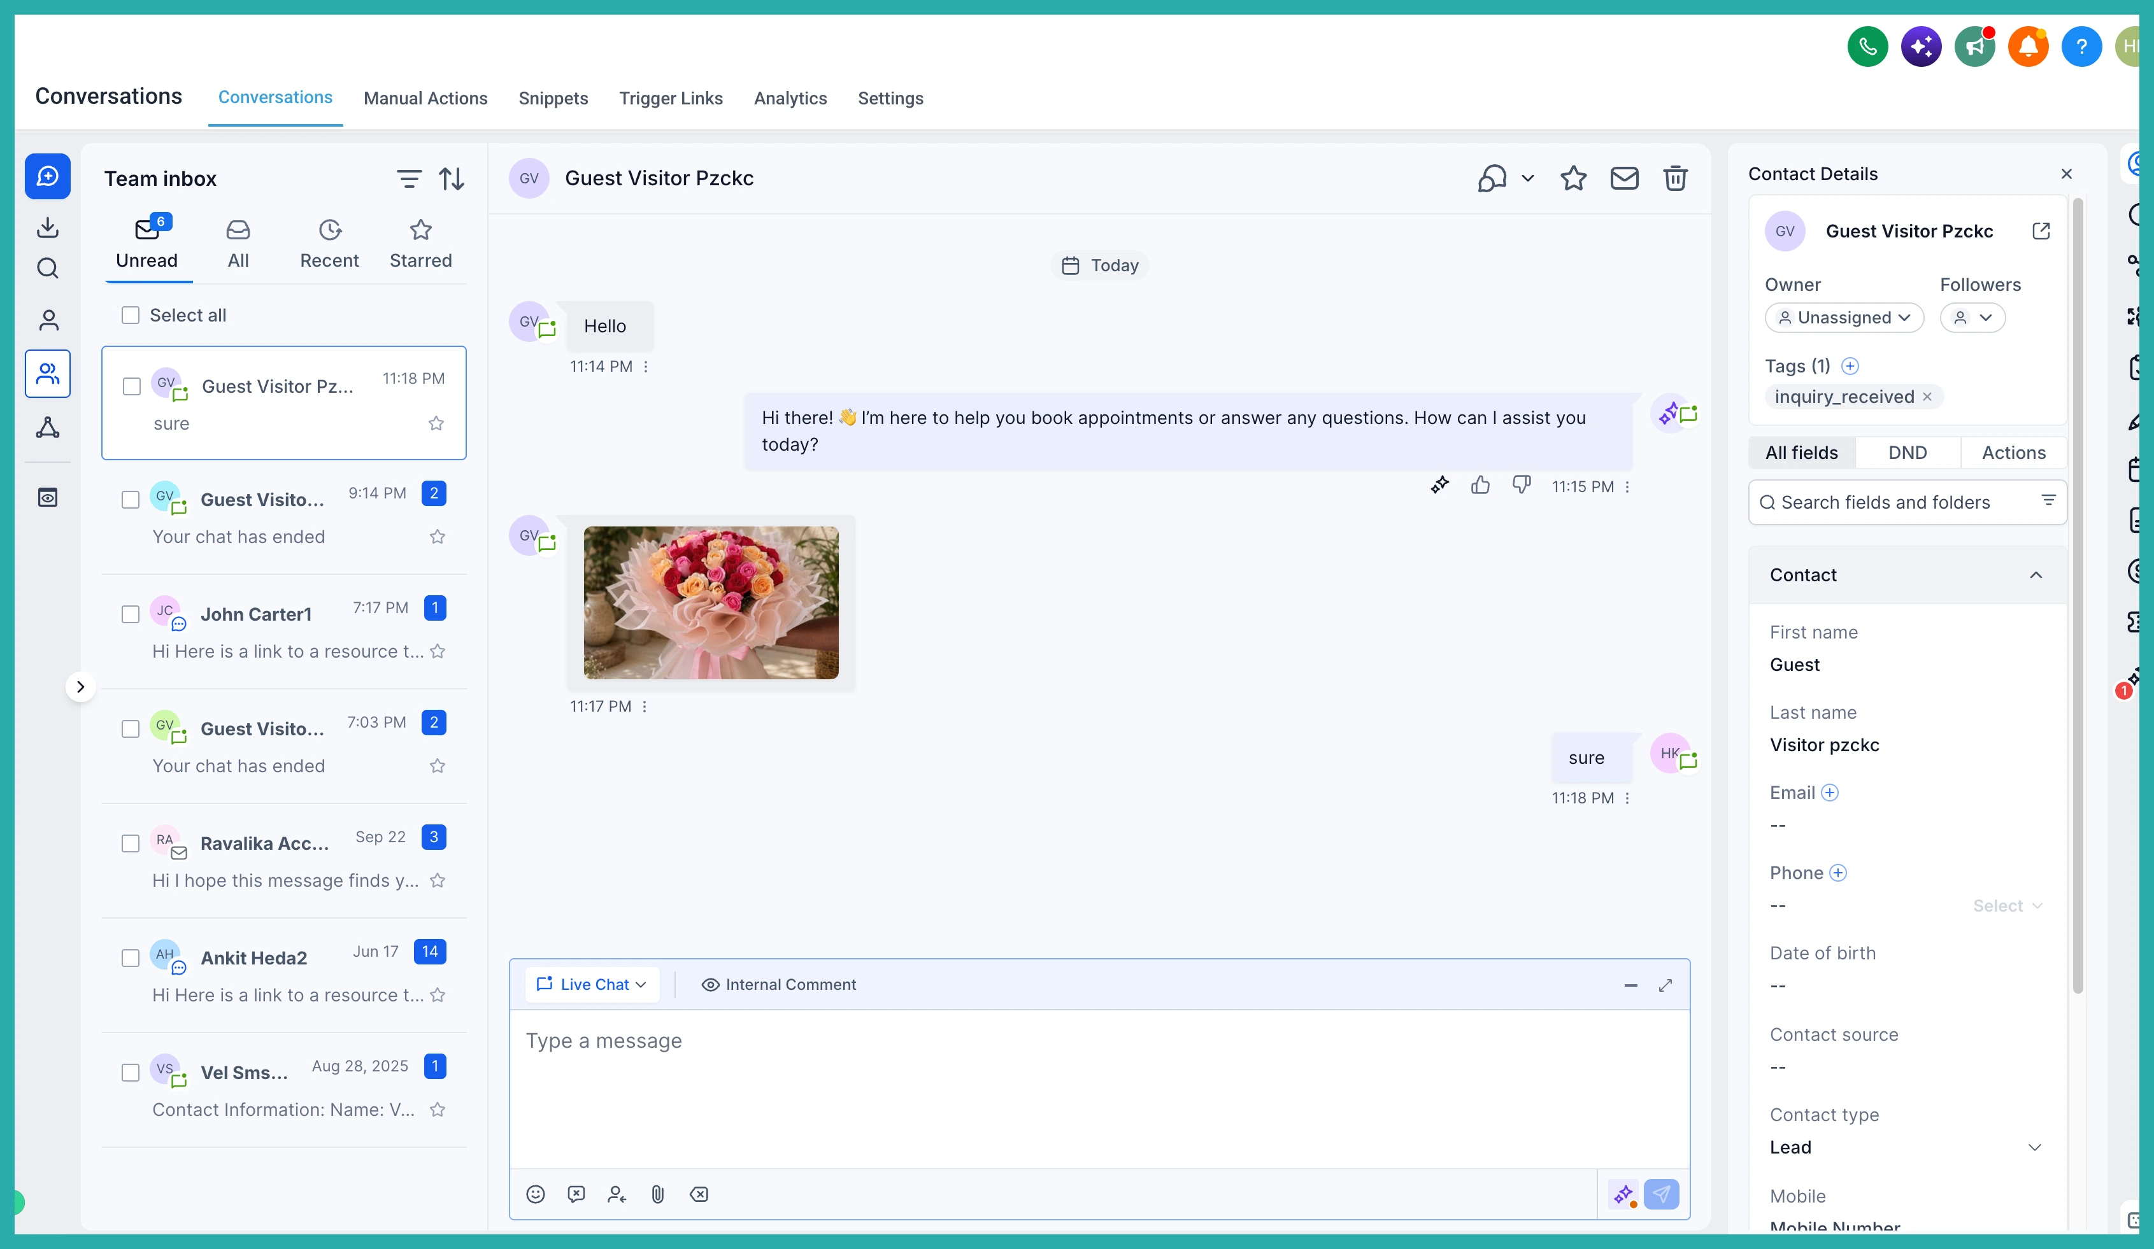This screenshot has width=2154, height=1249.
Task: Click the emoji picker icon in composer
Action: pyautogui.click(x=535, y=1194)
